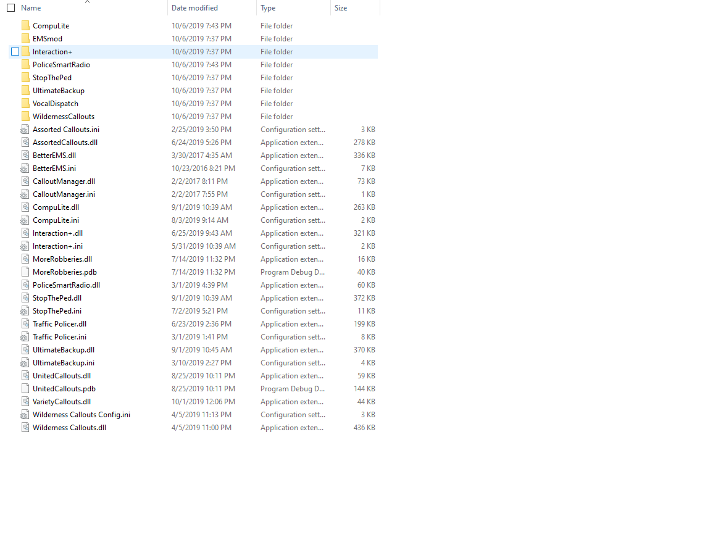Select the Wilderness Callouts.dll file name
726x545 pixels.
pyautogui.click(x=69, y=427)
